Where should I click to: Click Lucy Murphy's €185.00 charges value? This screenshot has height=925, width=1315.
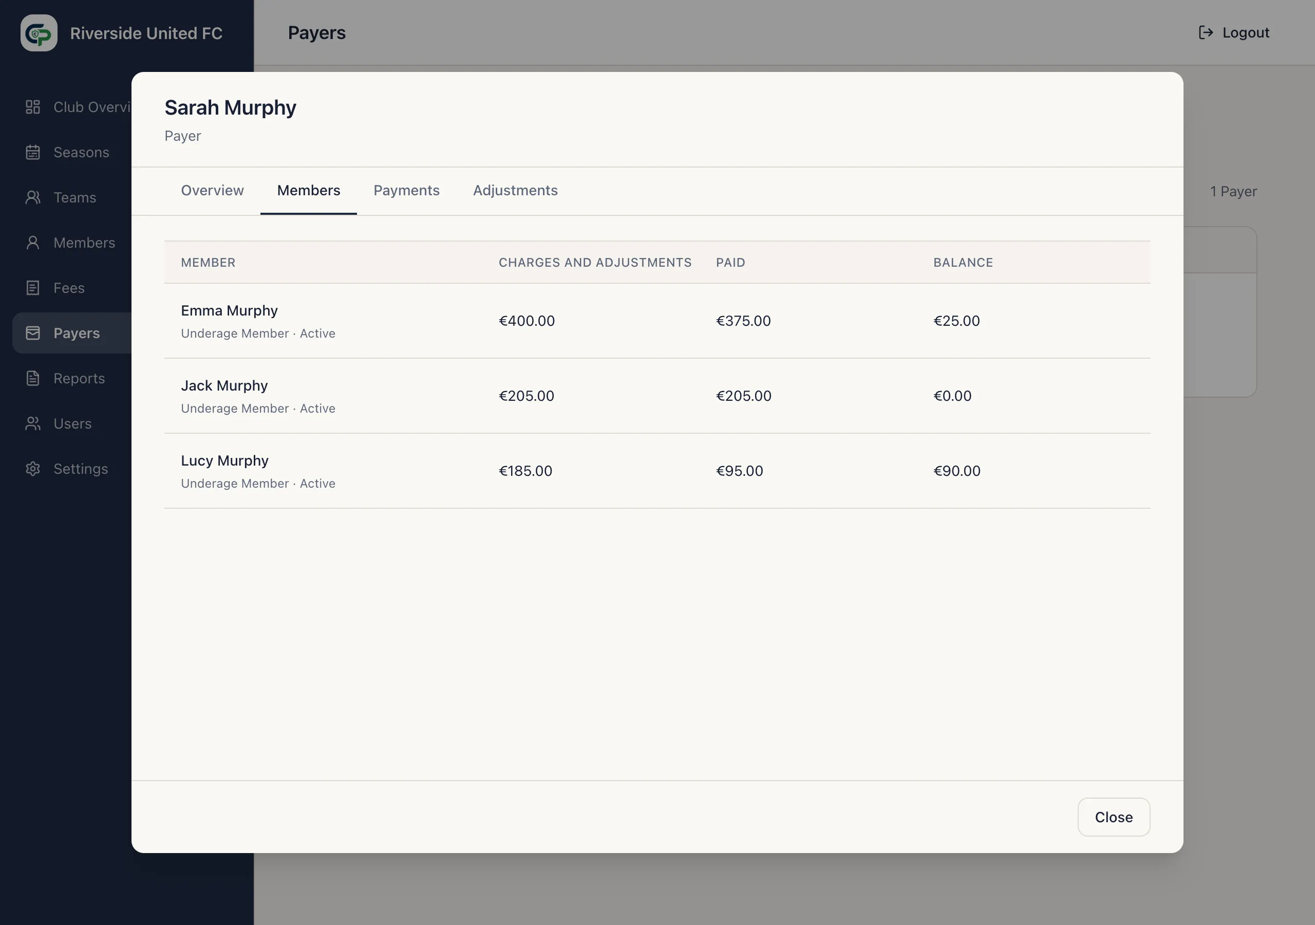pyautogui.click(x=525, y=471)
